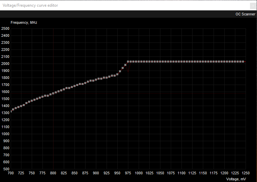
Task: Select the curve point at 725 mV
Action: [21, 106]
